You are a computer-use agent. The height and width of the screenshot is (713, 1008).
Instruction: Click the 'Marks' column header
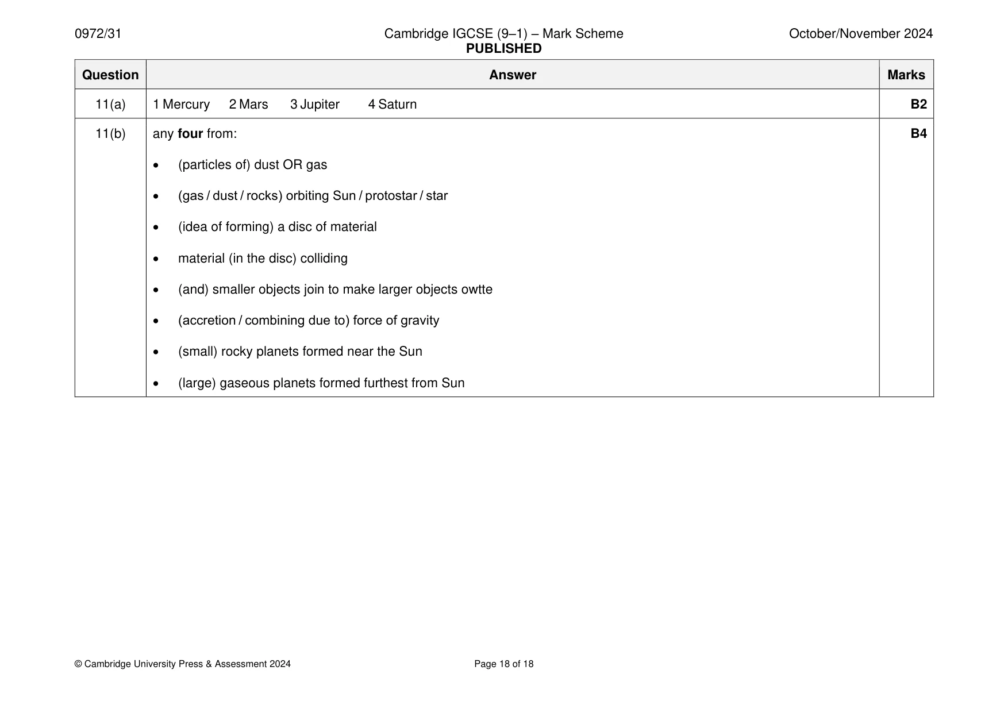tap(906, 75)
